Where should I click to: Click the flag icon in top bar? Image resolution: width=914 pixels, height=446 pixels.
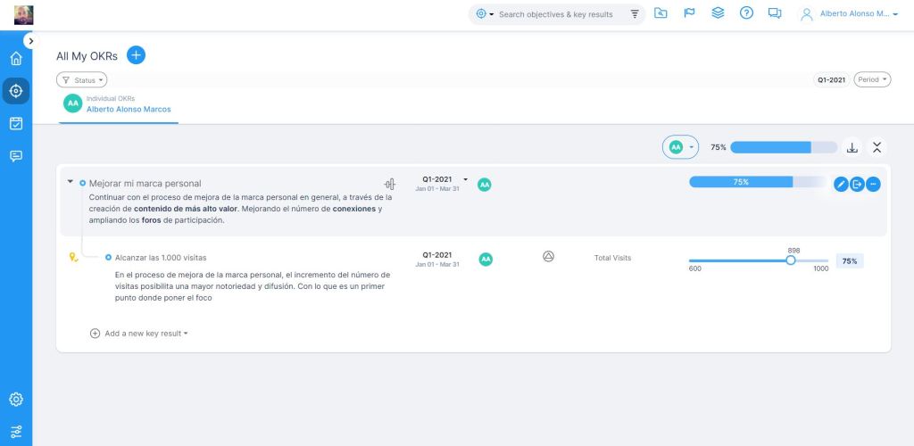(x=689, y=13)
